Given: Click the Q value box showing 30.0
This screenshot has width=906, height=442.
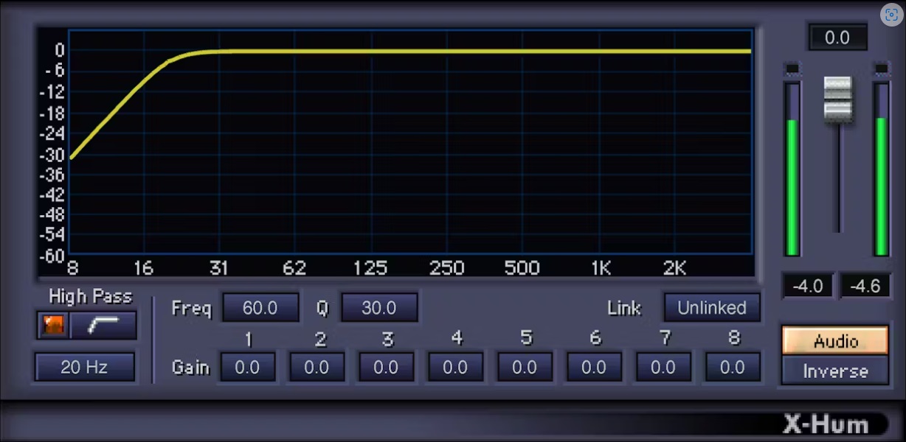Looking at the screenshot, I should [378, 308].
